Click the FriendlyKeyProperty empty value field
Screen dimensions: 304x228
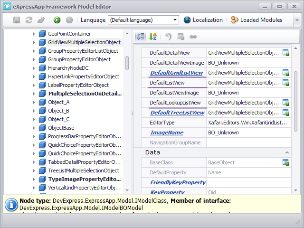tap(249, 182)
